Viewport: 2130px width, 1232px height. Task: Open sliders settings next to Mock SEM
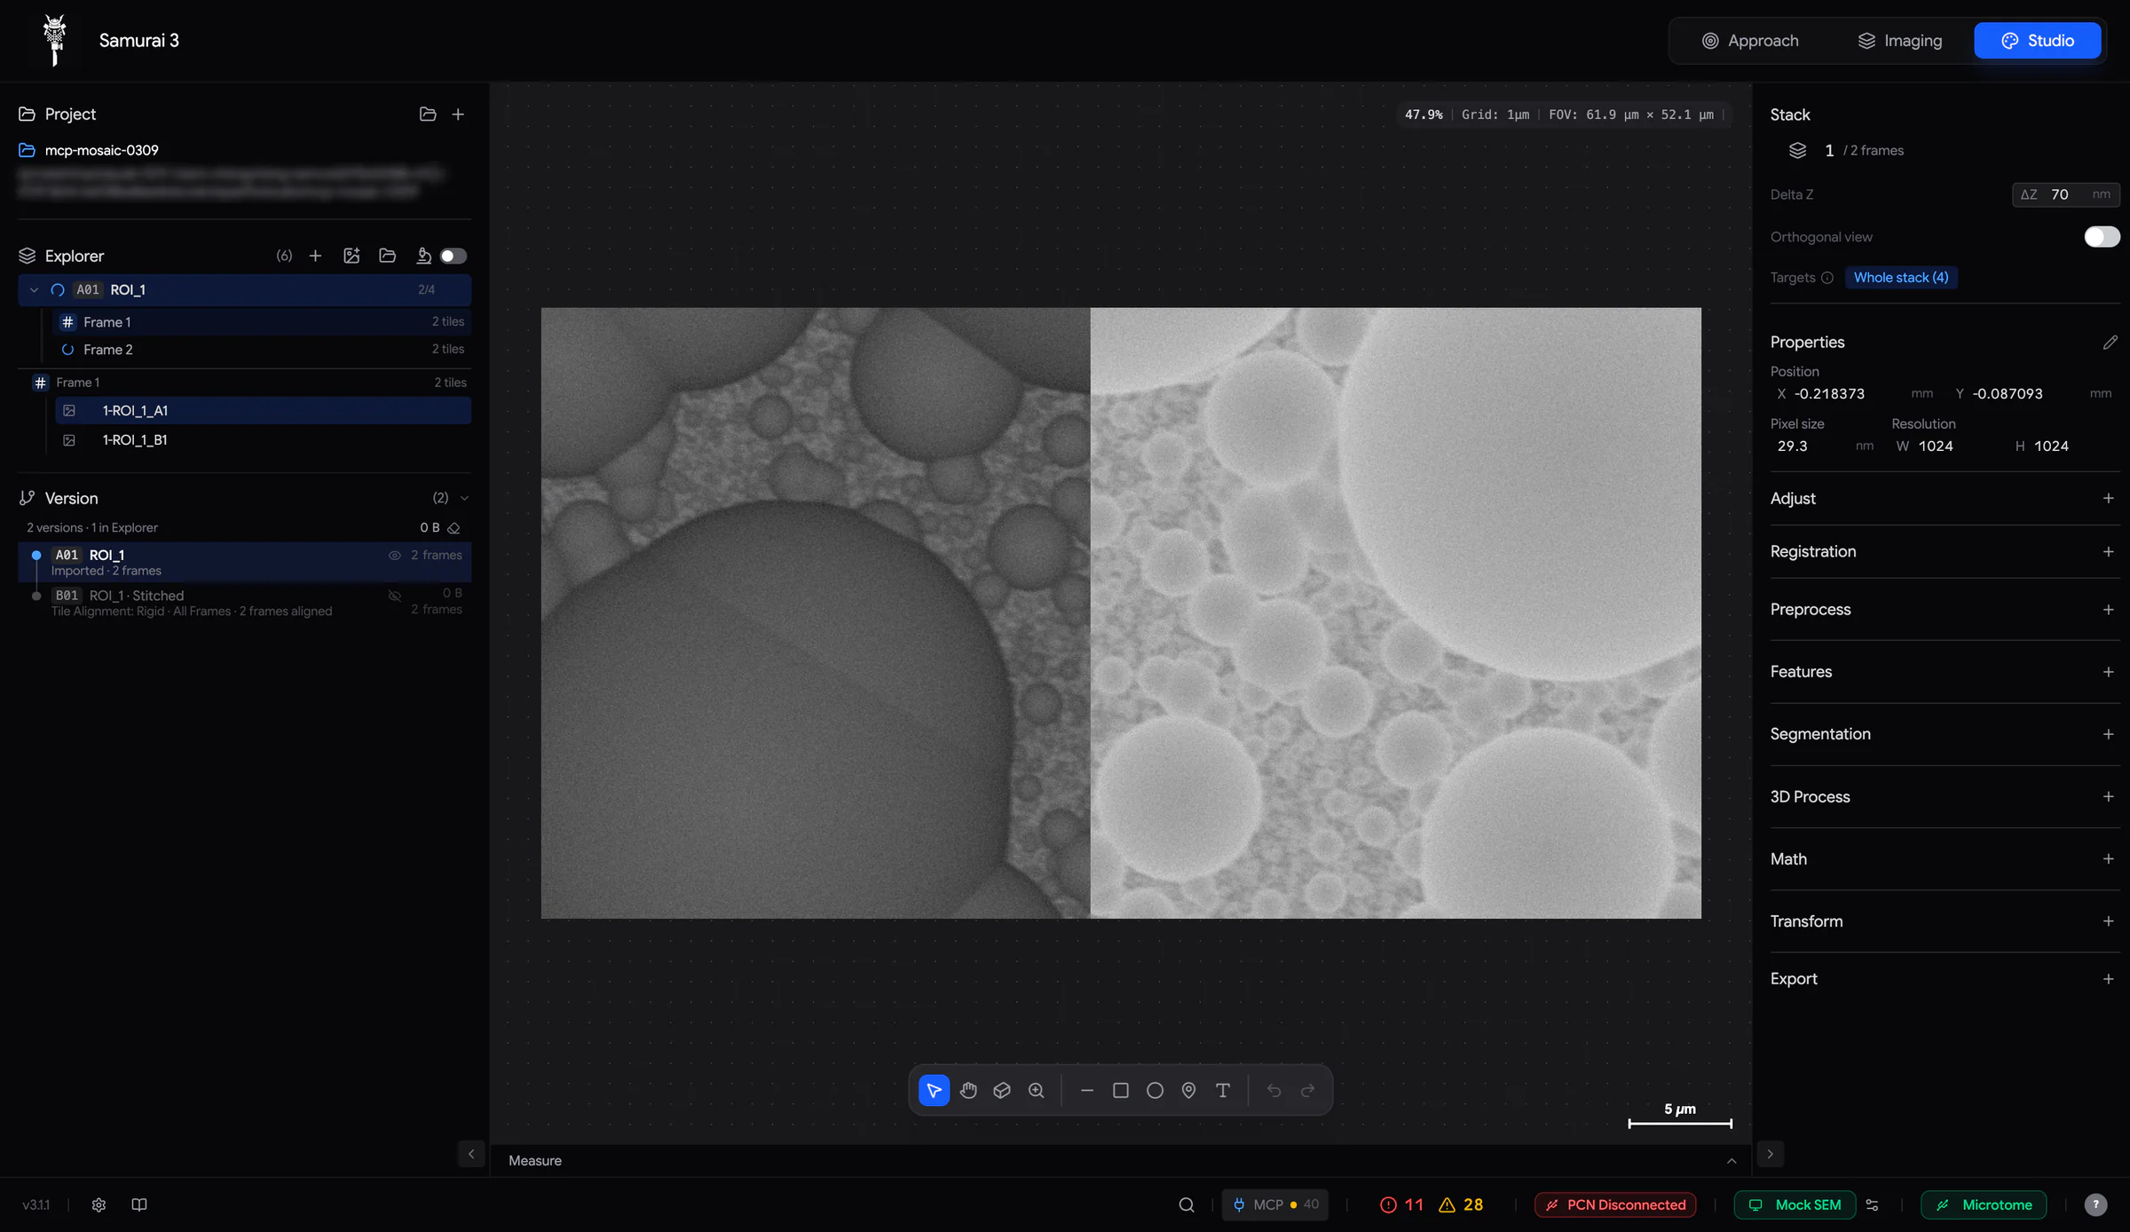coord(1872,1204)
